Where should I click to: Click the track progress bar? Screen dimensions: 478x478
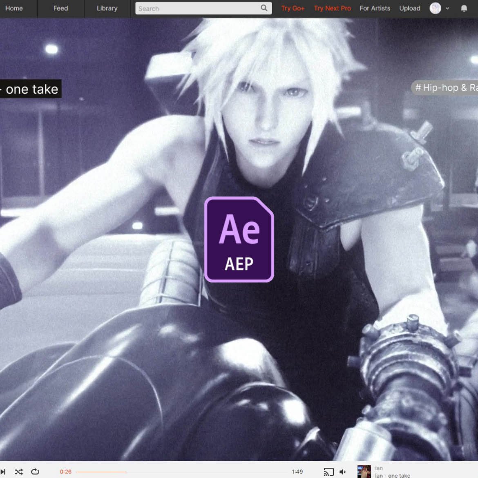coord(182,472)
